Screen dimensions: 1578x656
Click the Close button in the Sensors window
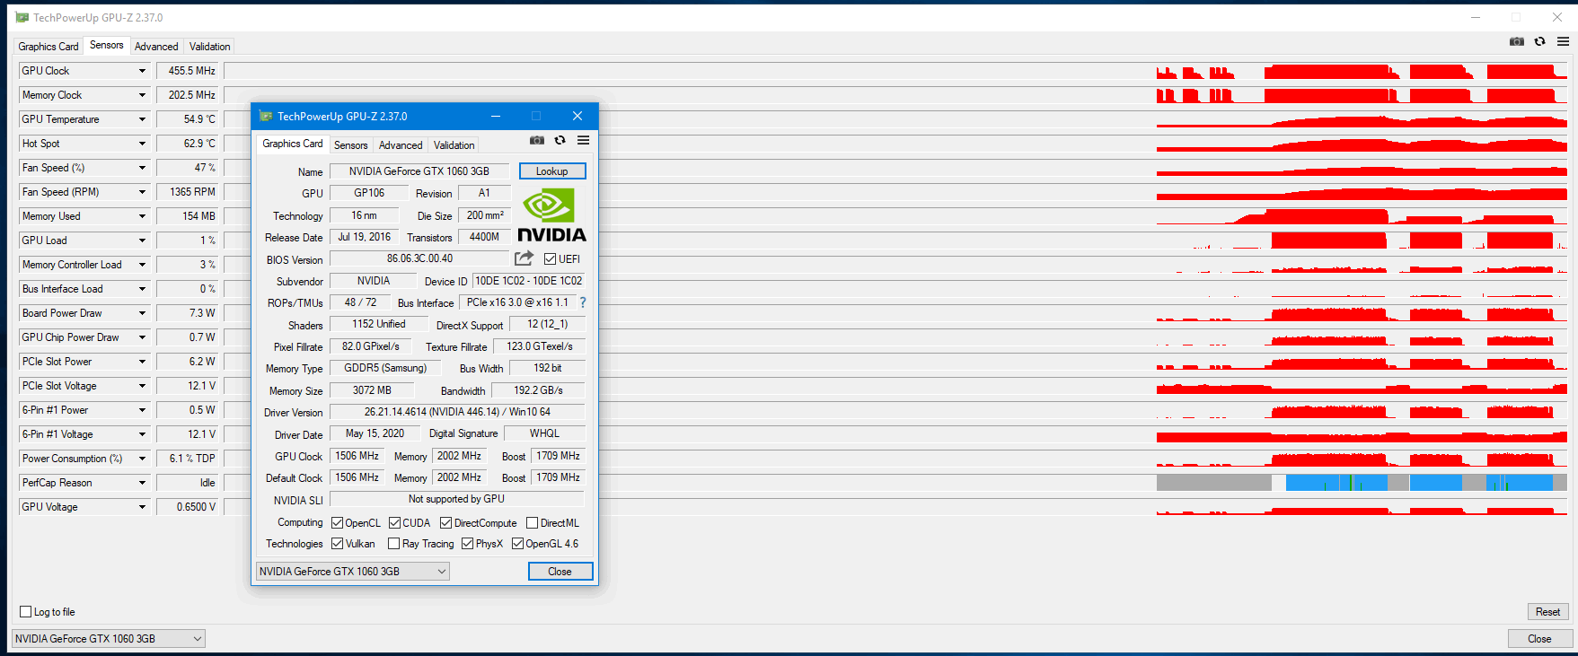pyautogui.click(x=1539, y=639)
